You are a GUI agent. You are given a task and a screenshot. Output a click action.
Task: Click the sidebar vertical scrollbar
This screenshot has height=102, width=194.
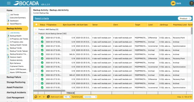30,39
